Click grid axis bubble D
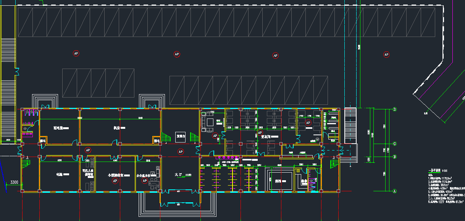This screenshot has height=221, width=465. [x=394, y=109]
